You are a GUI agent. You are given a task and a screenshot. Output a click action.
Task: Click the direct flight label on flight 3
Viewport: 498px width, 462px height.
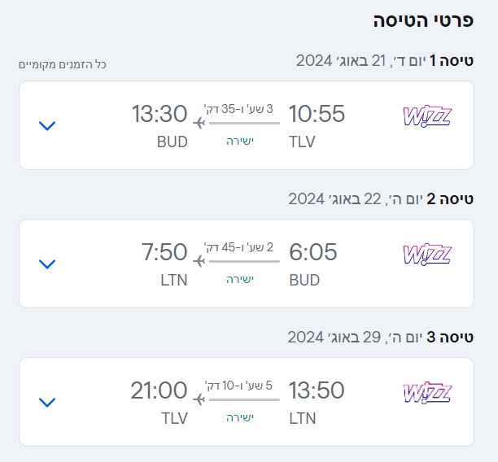(240, 418)
